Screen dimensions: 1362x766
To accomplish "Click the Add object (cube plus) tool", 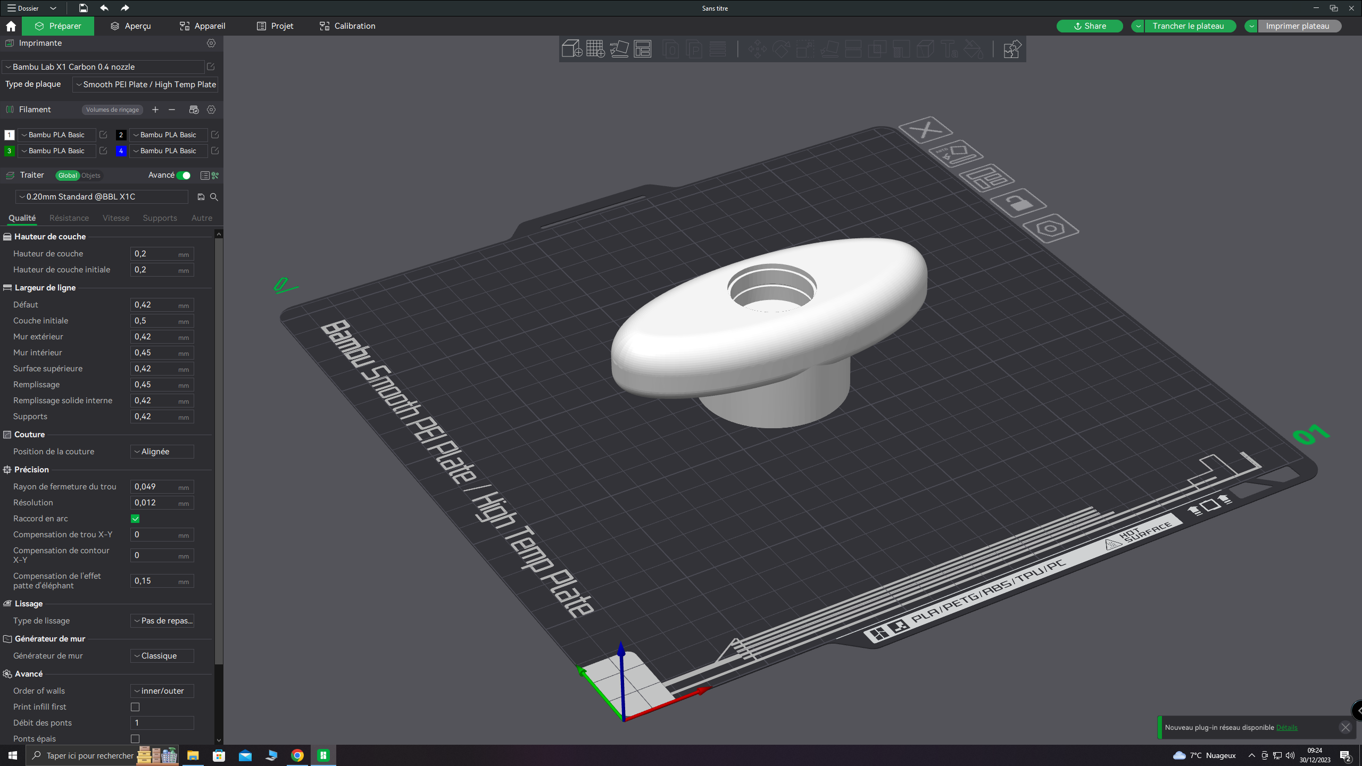I will pos(572,49).
